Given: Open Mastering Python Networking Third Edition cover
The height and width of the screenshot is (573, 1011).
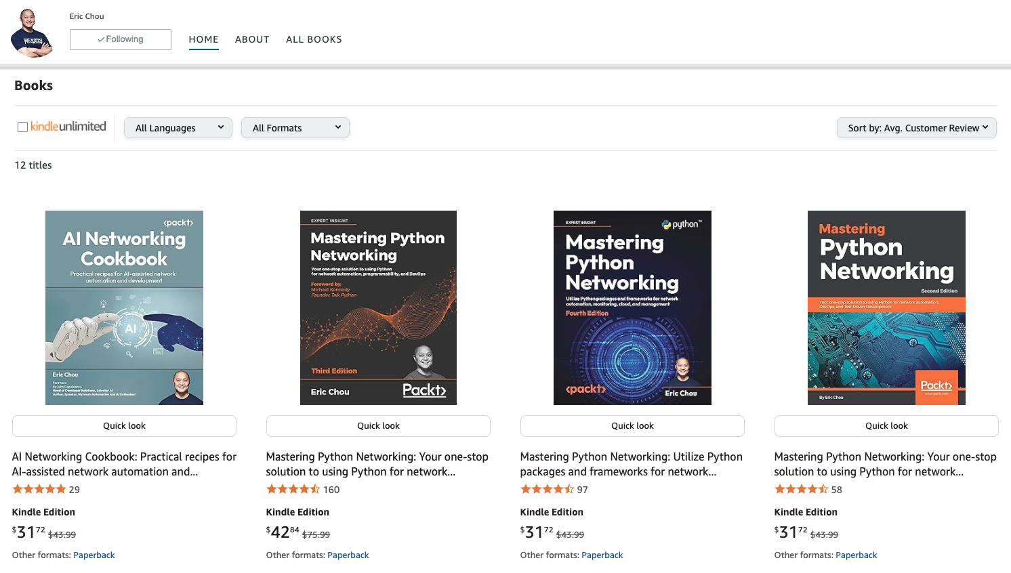Looking at the screenshot, I should (x=378, y=307).
